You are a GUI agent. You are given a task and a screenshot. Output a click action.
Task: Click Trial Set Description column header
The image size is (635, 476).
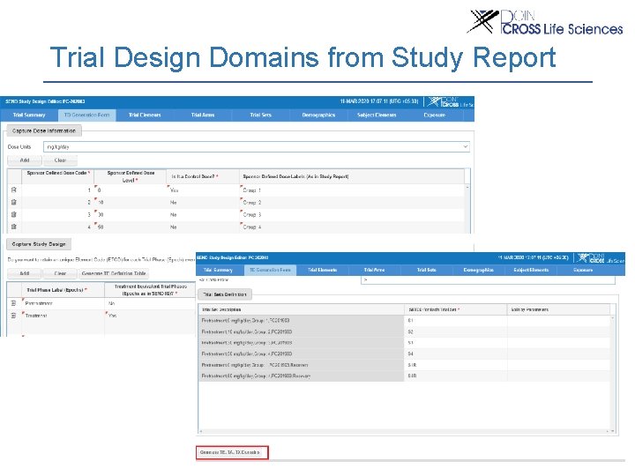click(301, 309)
